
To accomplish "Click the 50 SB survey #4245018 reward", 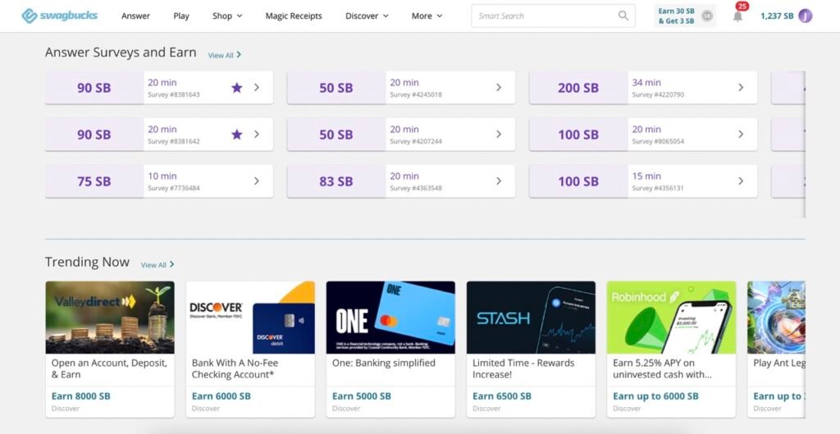I will point(336,88).
